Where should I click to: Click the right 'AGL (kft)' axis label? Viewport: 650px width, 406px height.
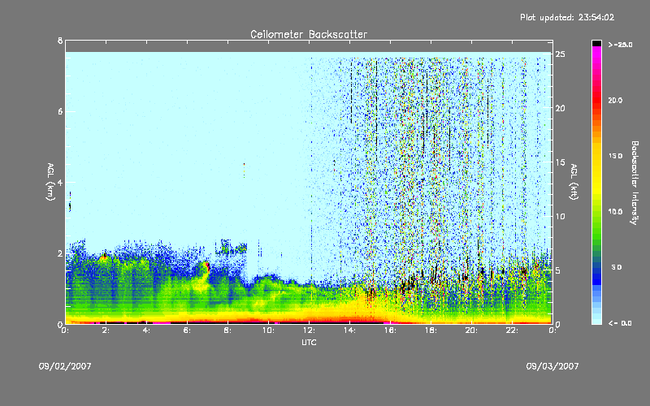click(574, 182)
